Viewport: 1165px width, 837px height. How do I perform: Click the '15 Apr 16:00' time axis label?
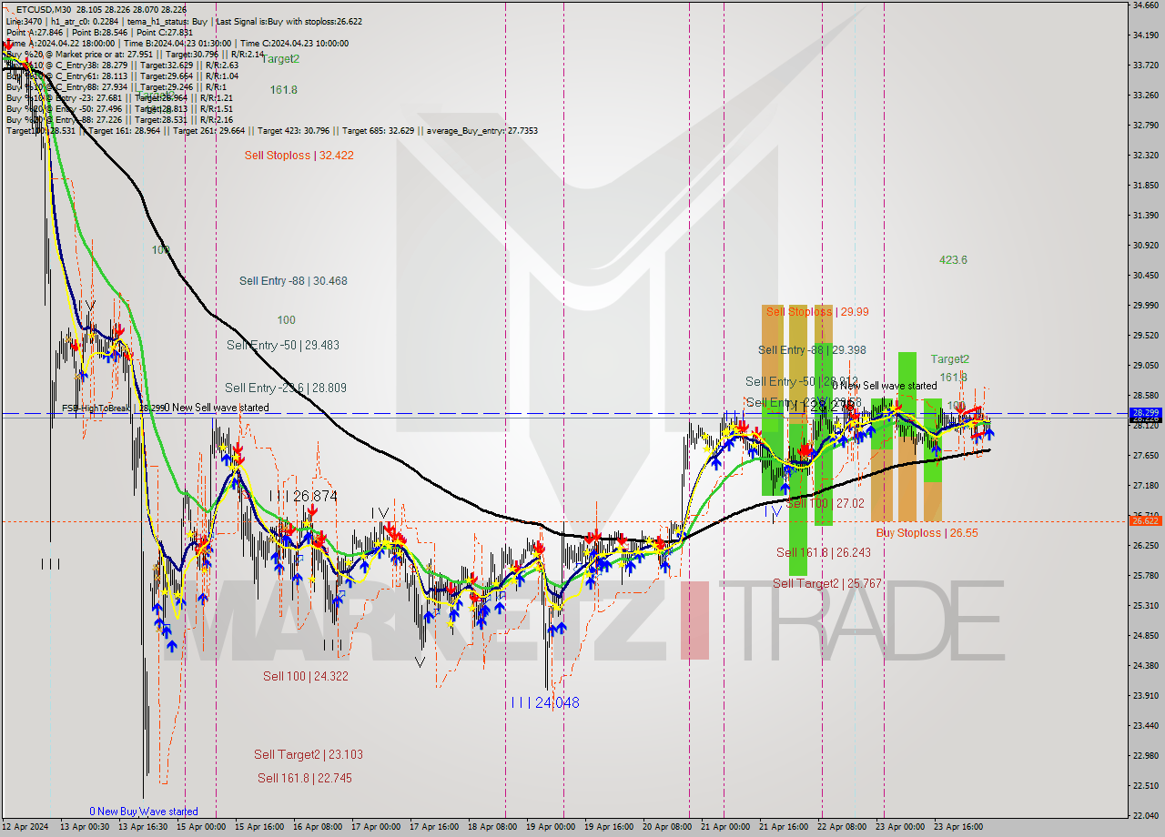(258, 827)
